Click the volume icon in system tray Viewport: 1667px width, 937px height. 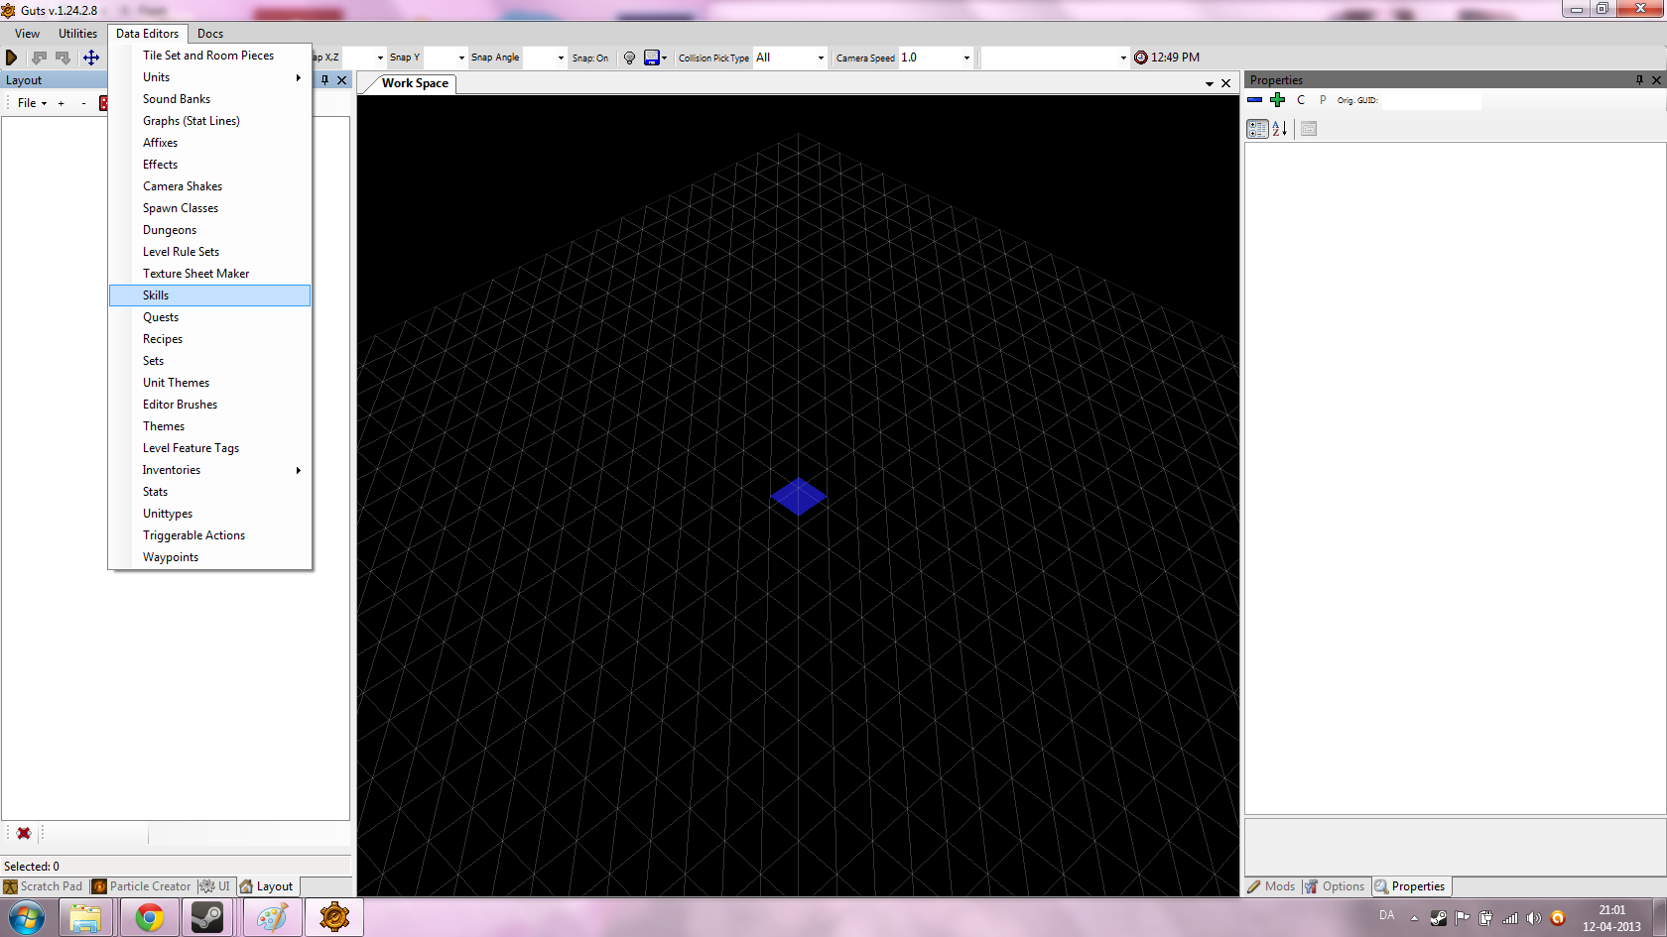(1534, 918)
